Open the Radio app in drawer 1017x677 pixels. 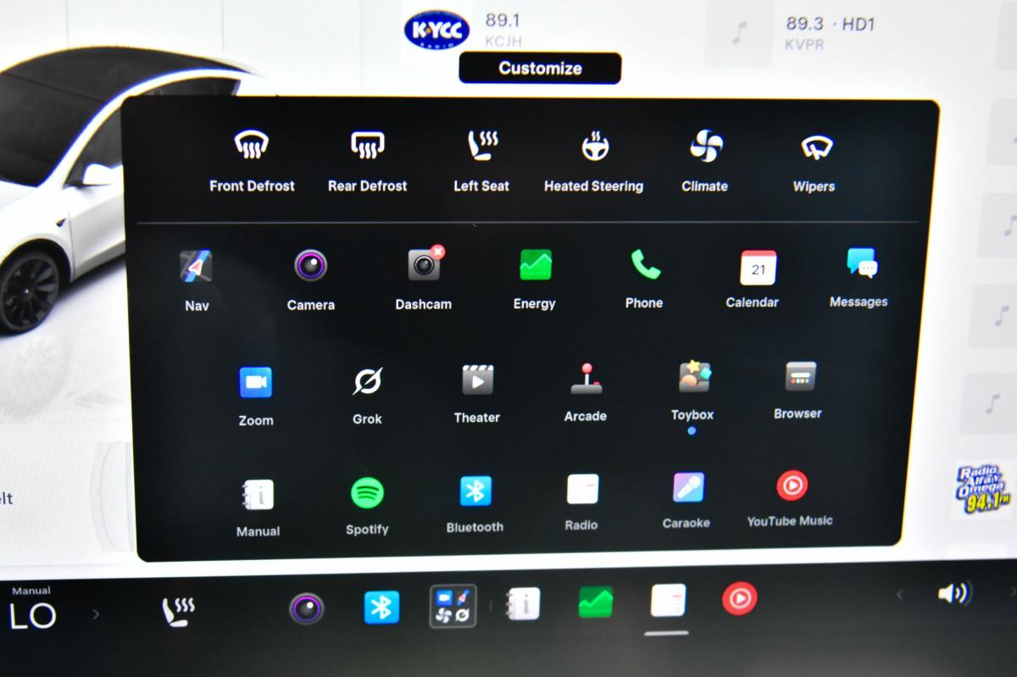582,503
